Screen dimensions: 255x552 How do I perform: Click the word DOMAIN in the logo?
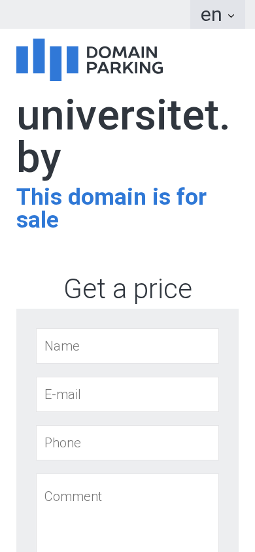122,52
